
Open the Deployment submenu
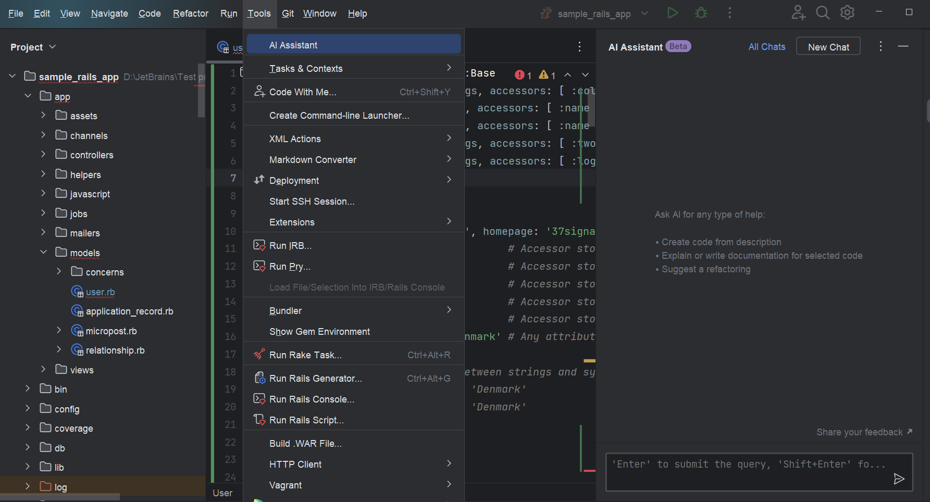click(354, 180)
